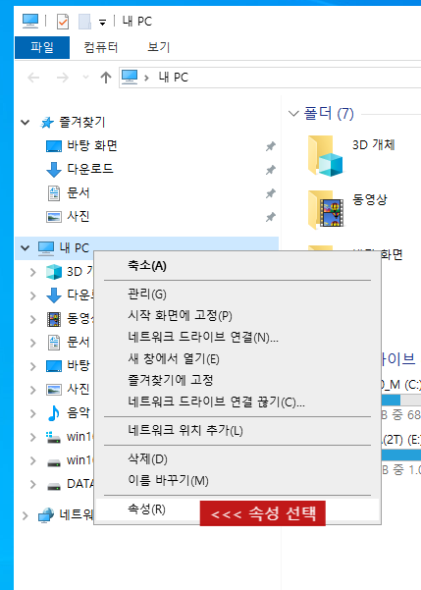Open Quick Access Toolbar customize dropdown
The height and width of the screenshot is (590, 421).
tap(102, 23)
